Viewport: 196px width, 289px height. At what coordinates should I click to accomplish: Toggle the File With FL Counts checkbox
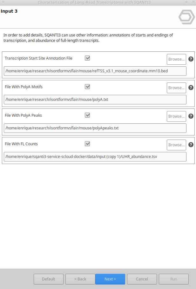(87, 144)
